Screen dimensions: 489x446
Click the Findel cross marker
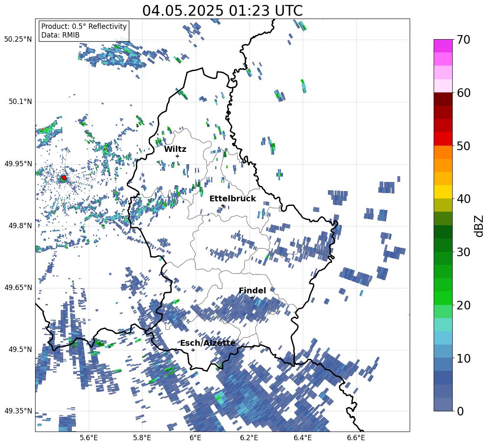(x=252, y=297)
